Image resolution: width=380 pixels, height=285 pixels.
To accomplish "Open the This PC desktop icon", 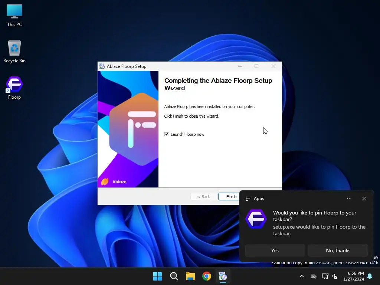I will click(14, 15).
